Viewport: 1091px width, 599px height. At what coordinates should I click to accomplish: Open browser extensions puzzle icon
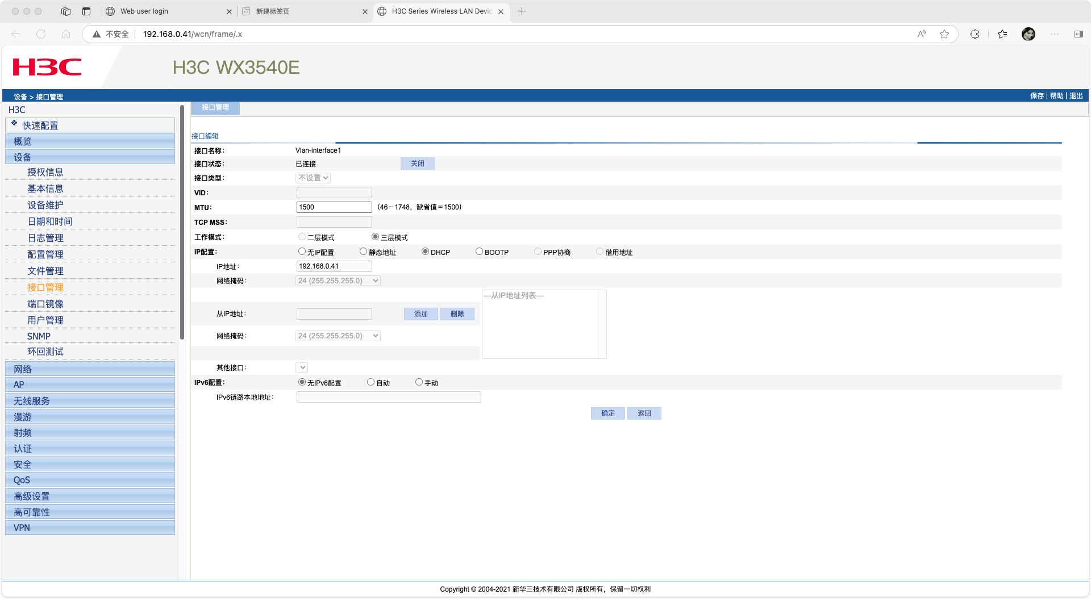coord(975,34)
